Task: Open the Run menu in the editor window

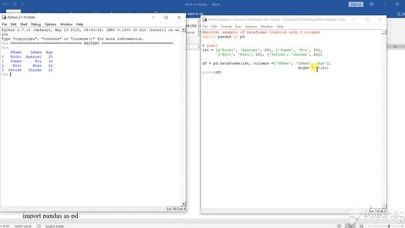Action: (238, 27)
